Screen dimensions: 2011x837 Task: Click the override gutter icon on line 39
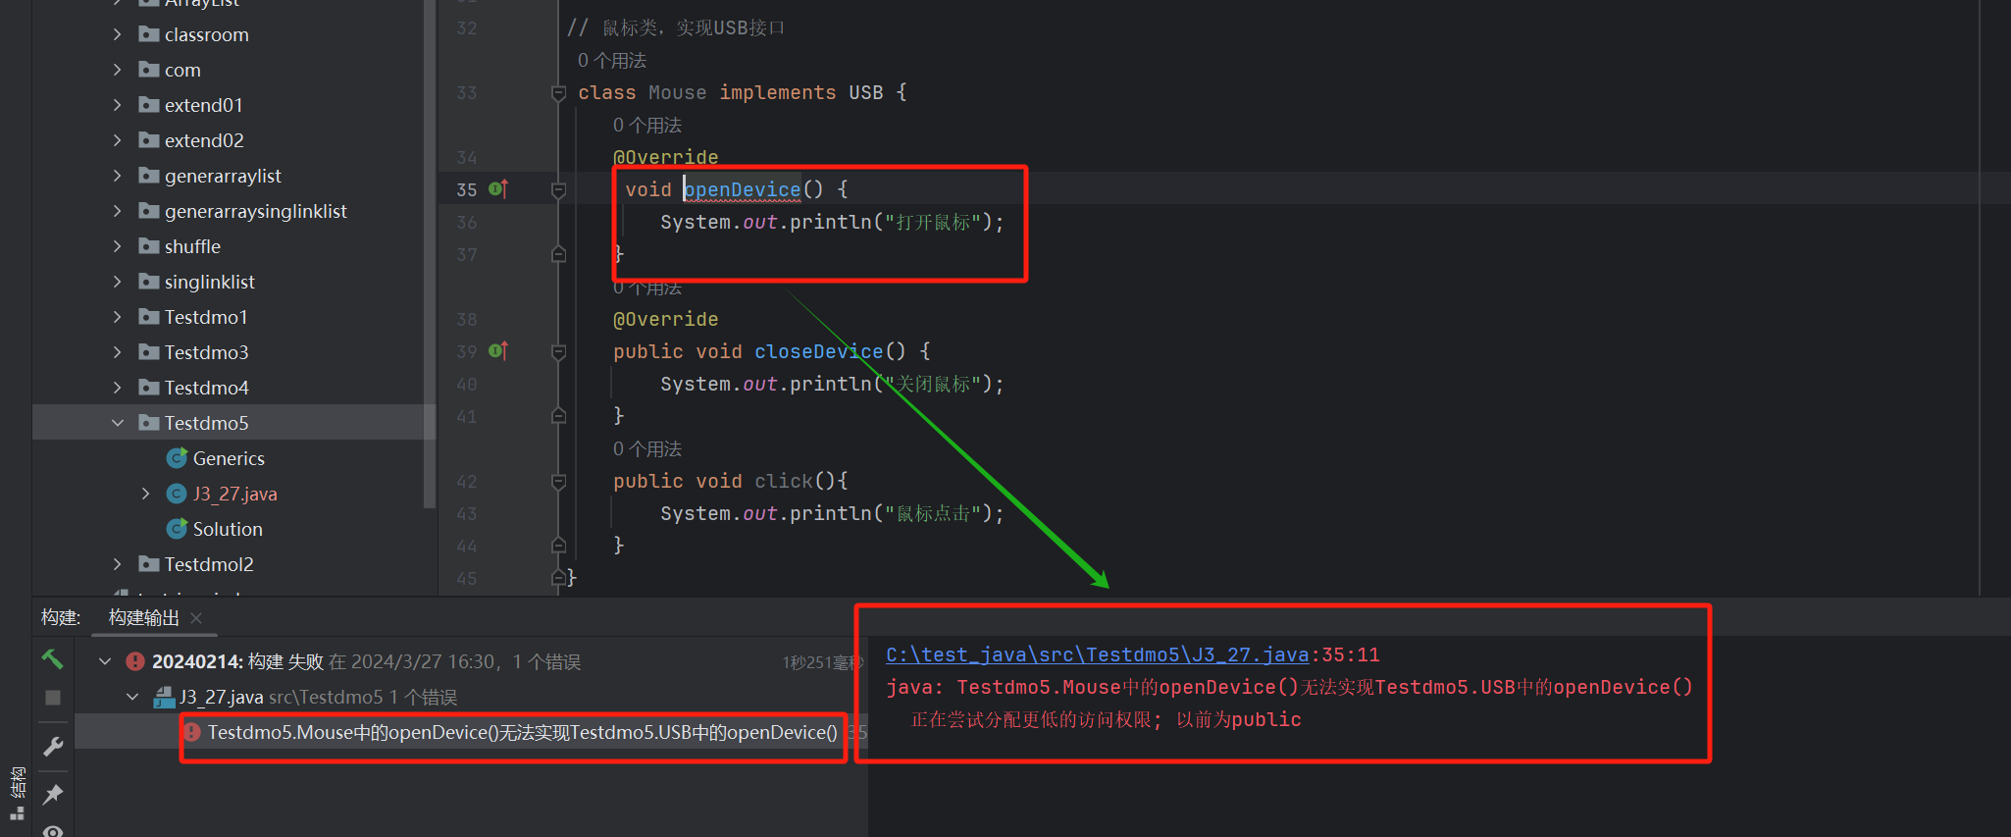(x=498, y=350)
